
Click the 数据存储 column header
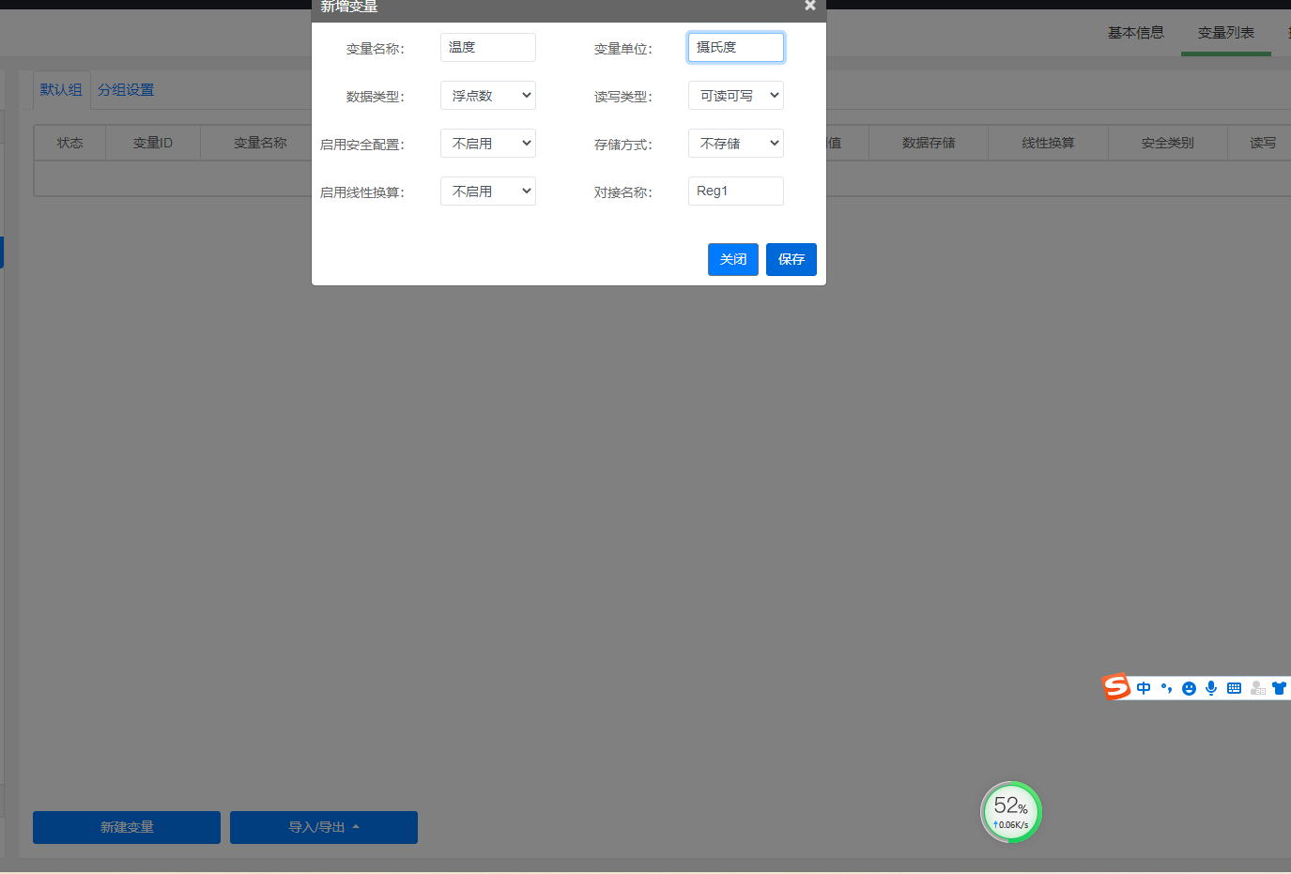[x=929, y=143]
